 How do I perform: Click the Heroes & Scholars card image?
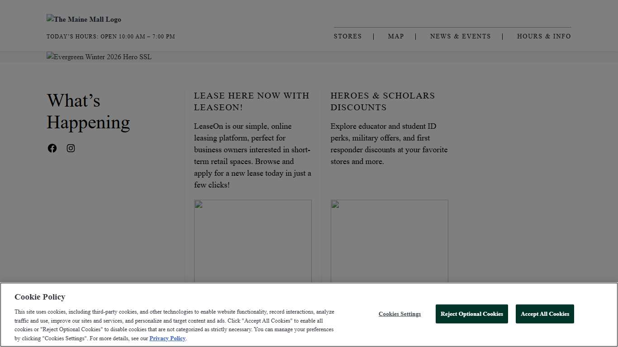pos(389,241)
